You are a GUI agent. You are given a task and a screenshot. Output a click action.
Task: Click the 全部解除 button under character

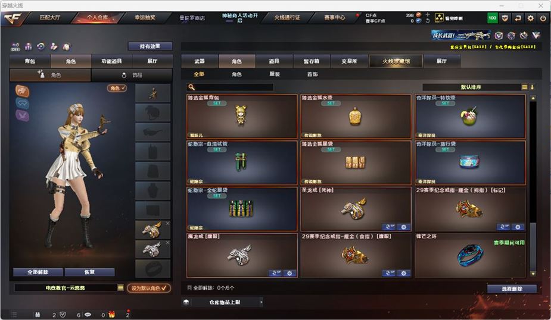[38, 272]
